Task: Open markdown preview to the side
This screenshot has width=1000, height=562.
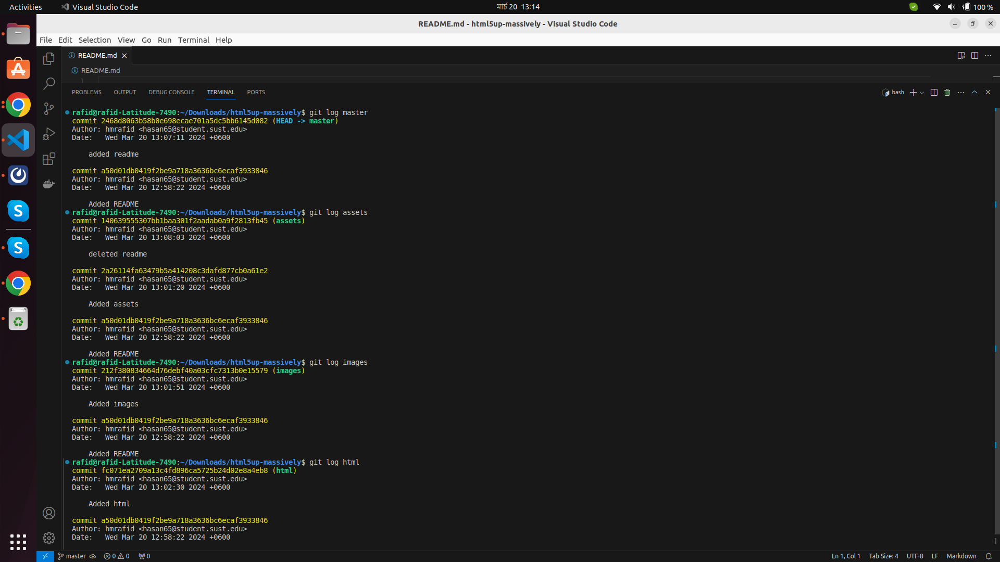Action: 961,55
